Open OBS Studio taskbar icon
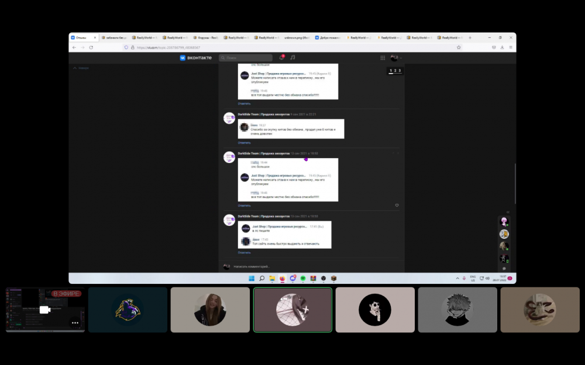 tap(324, 278)
